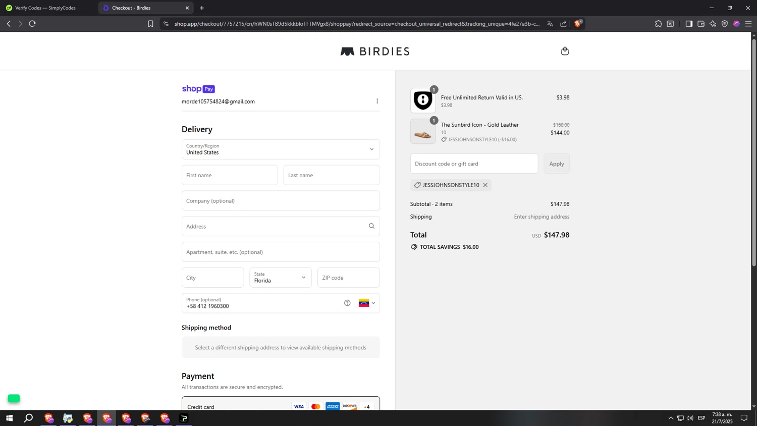
Task: Click the First name field
Action: pyautogui.click(x=230, y=175)
